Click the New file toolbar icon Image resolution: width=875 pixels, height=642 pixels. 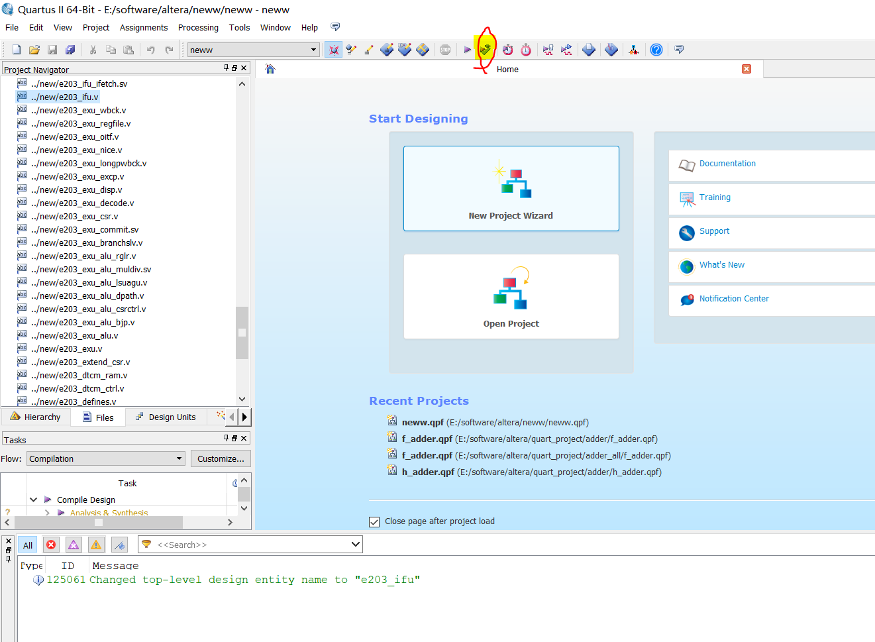point(17,50)
